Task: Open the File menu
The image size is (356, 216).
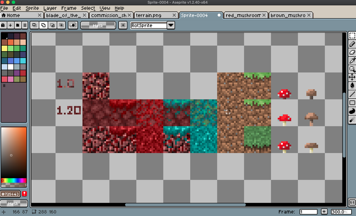Action: 4,8
